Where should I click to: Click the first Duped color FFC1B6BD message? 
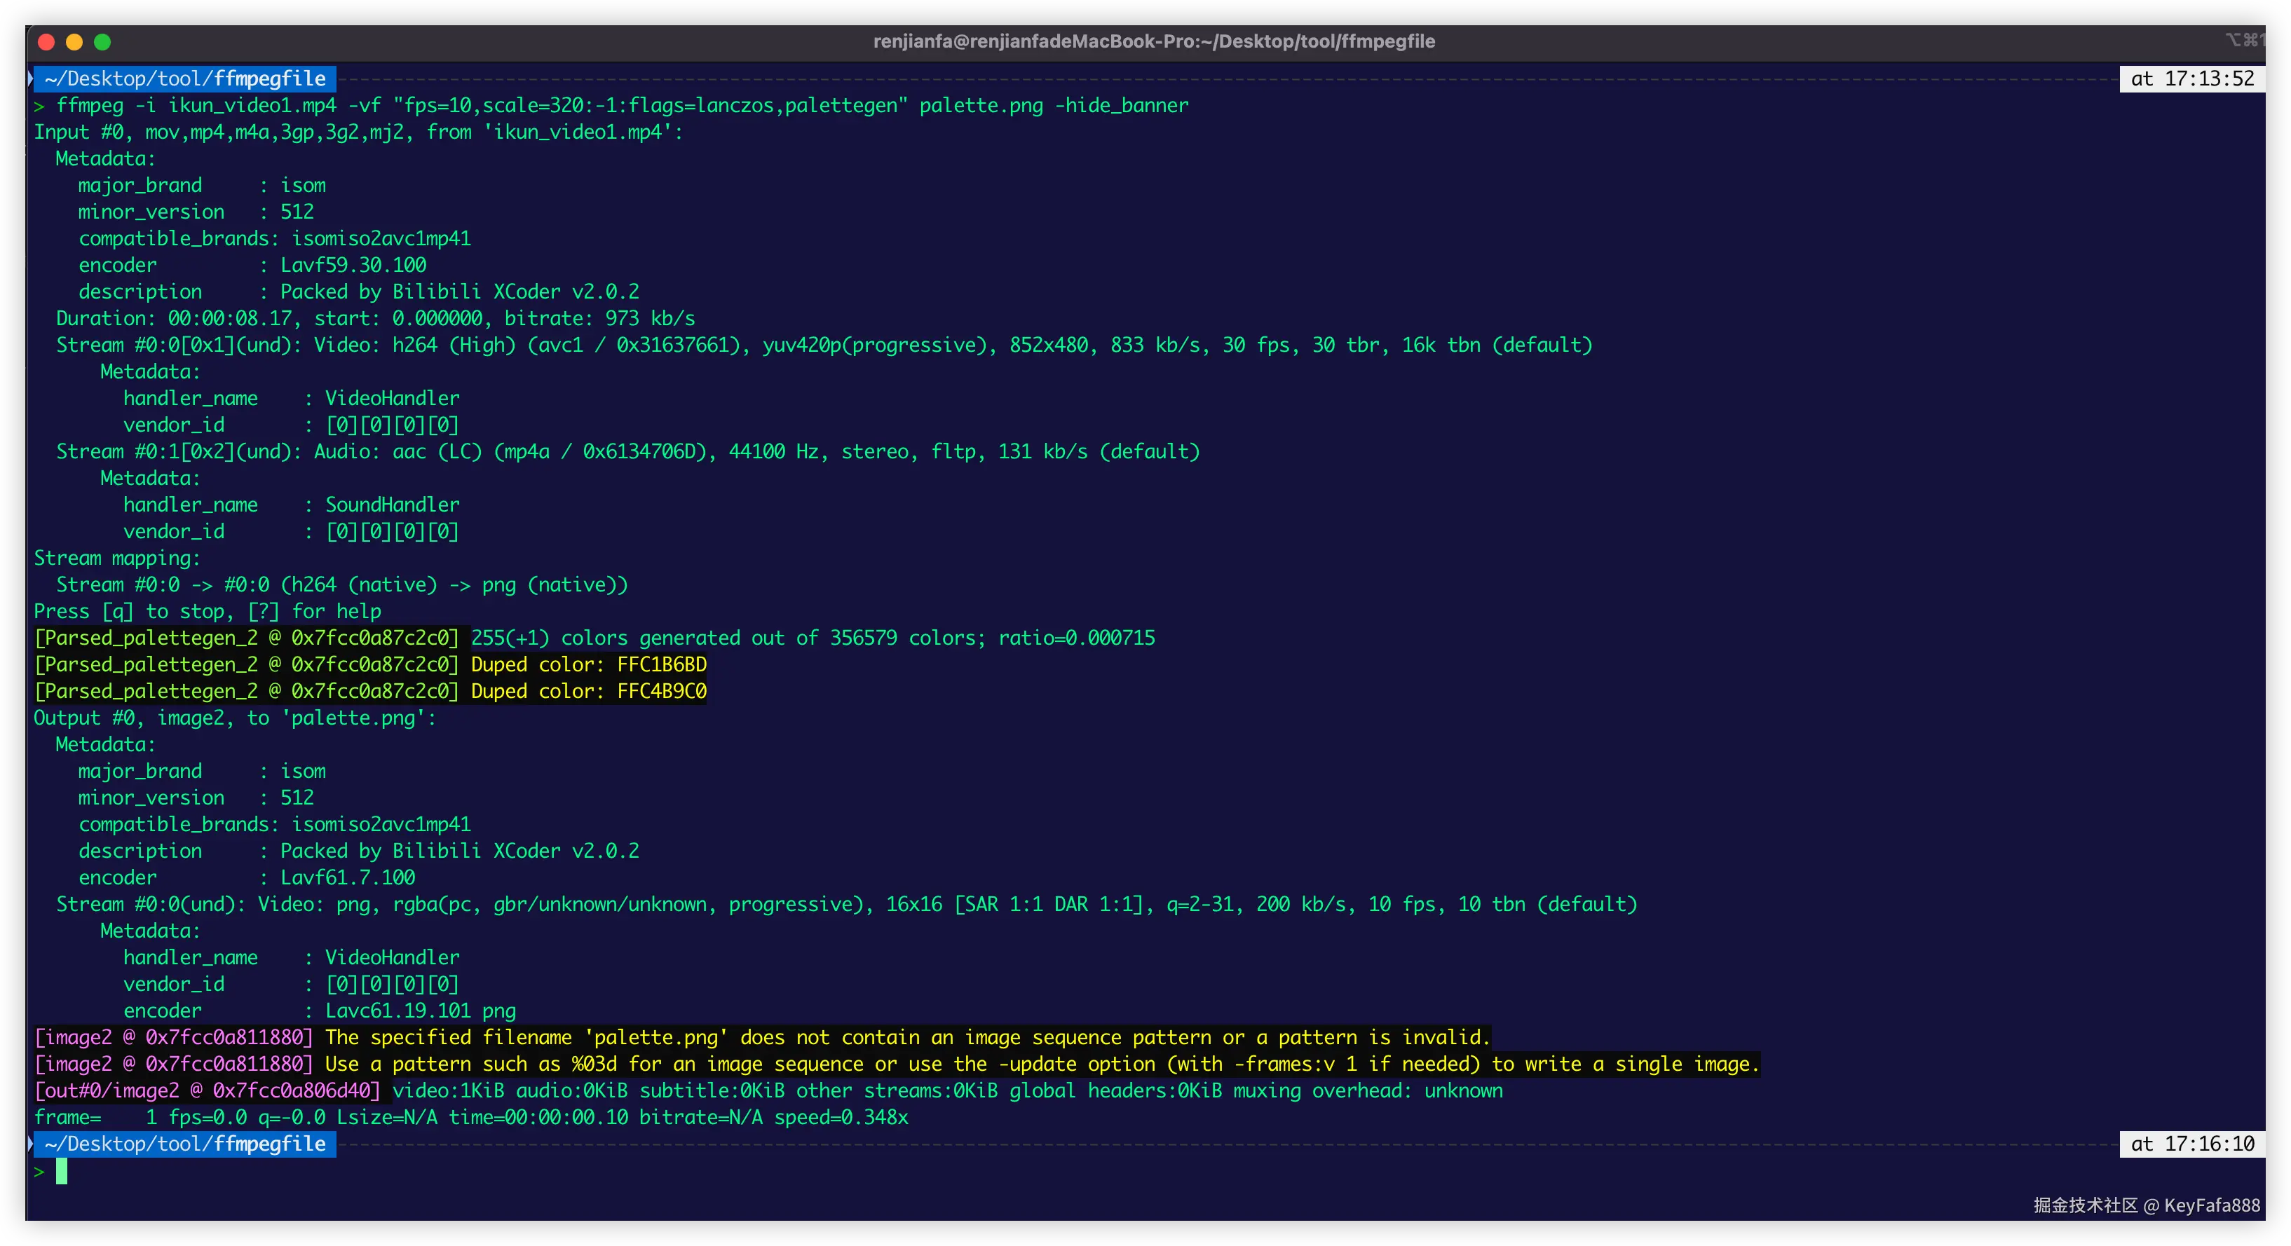point(588,665)
